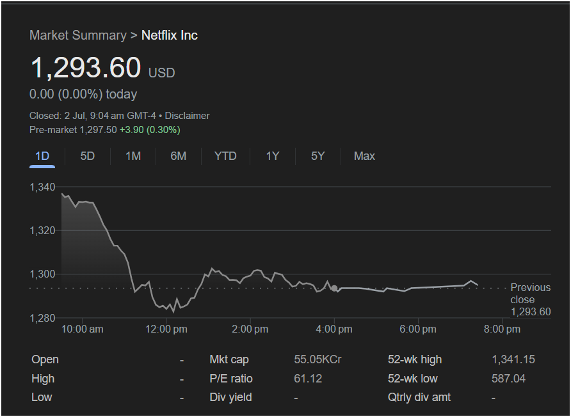Screen dimensions: 571x417
Task: Open the 1M chart range tab
Action: click(x=133, y=156)
